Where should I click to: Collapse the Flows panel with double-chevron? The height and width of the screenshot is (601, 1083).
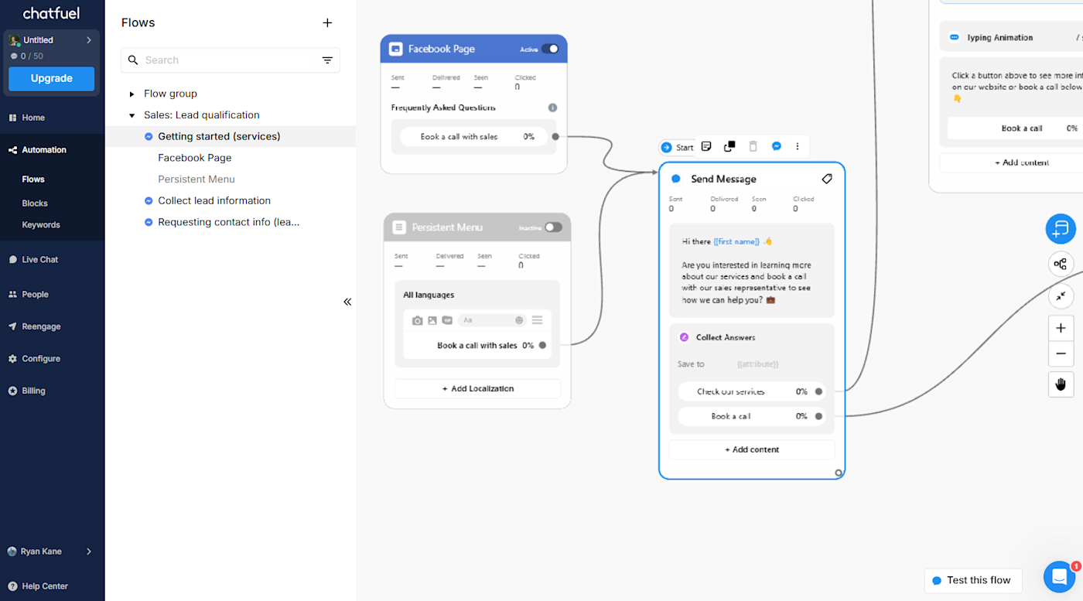coord(347,302)
